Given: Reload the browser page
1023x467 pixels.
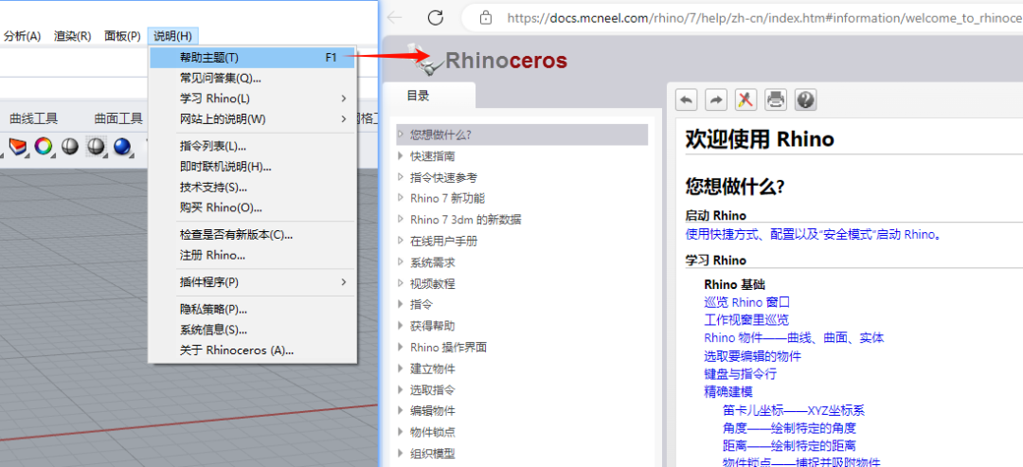Looking at the screenshot, I should [435, 18].
